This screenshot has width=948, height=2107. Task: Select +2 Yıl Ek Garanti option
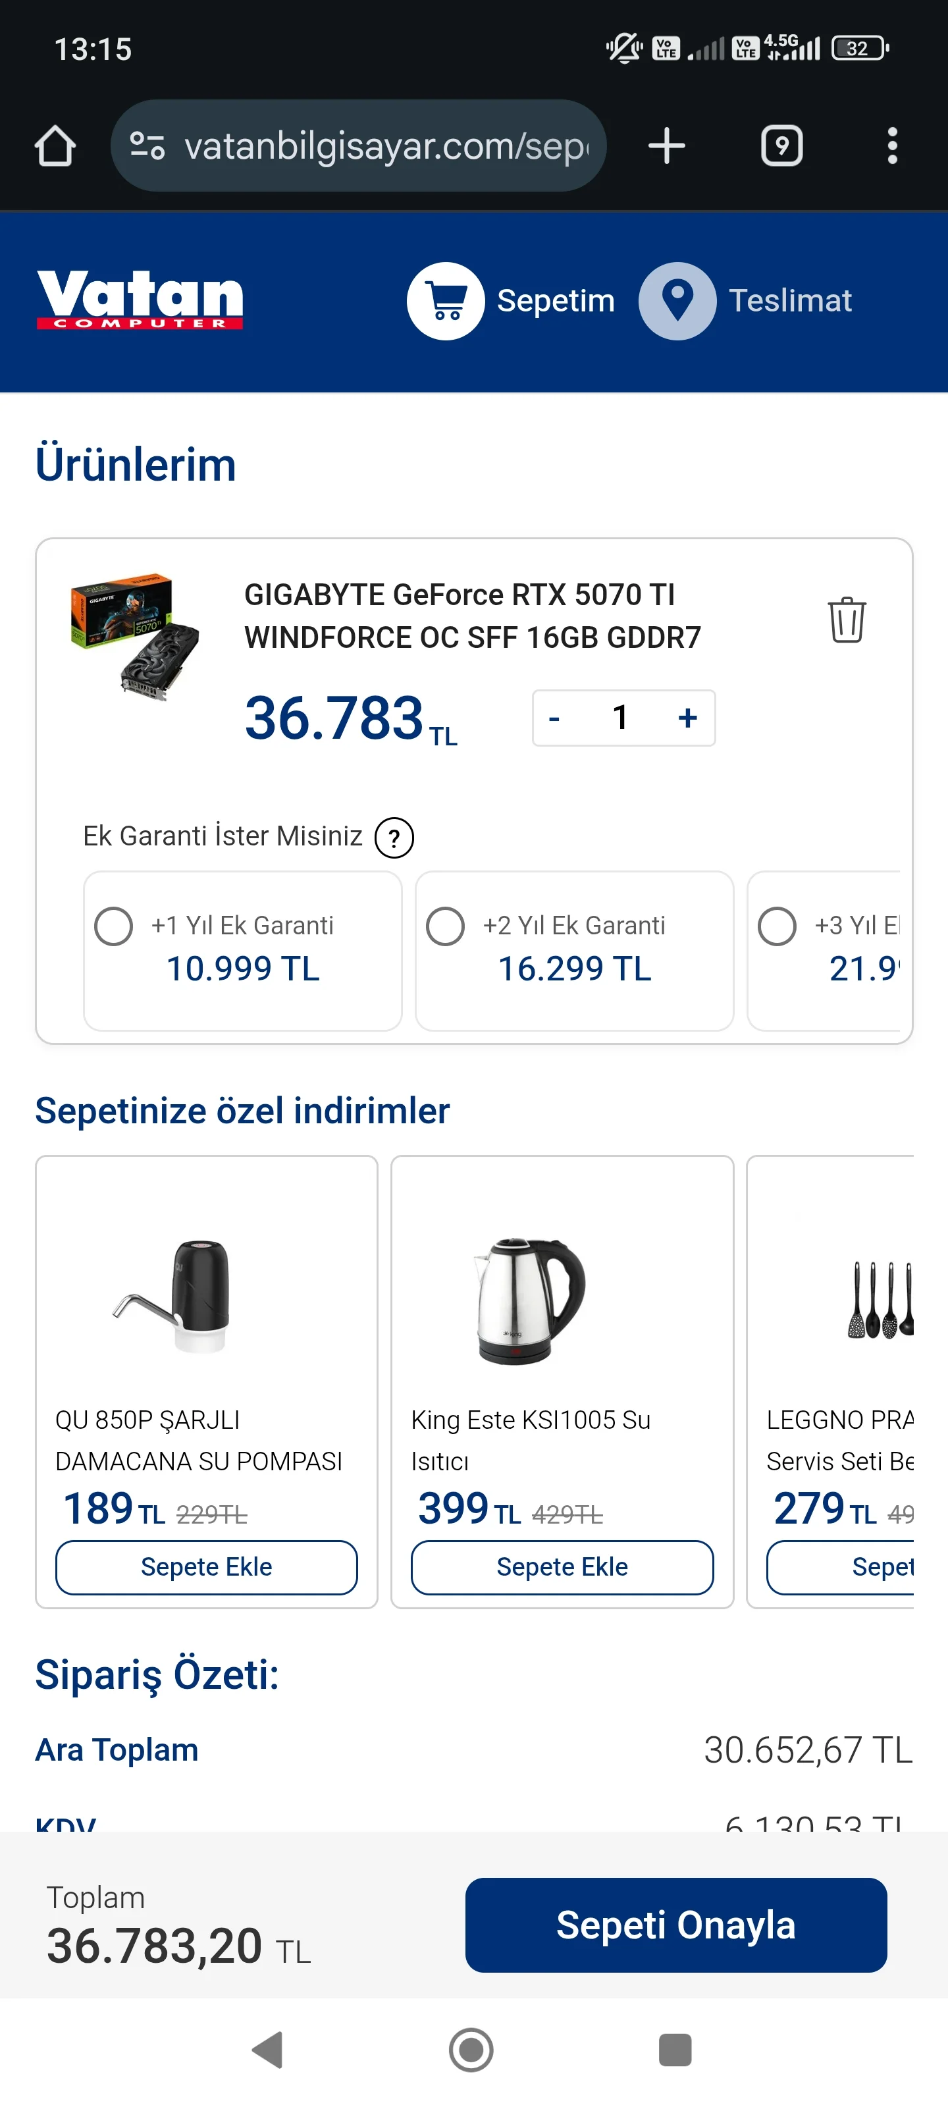[x=446, y=926]
